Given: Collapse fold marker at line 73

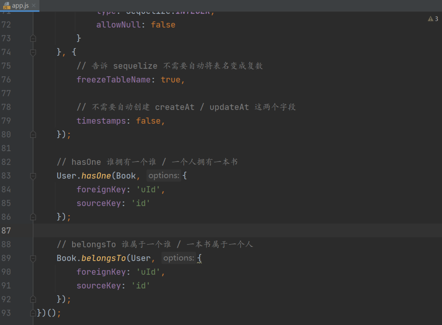Looking at the screenshot, I should [x=33, y=38].
